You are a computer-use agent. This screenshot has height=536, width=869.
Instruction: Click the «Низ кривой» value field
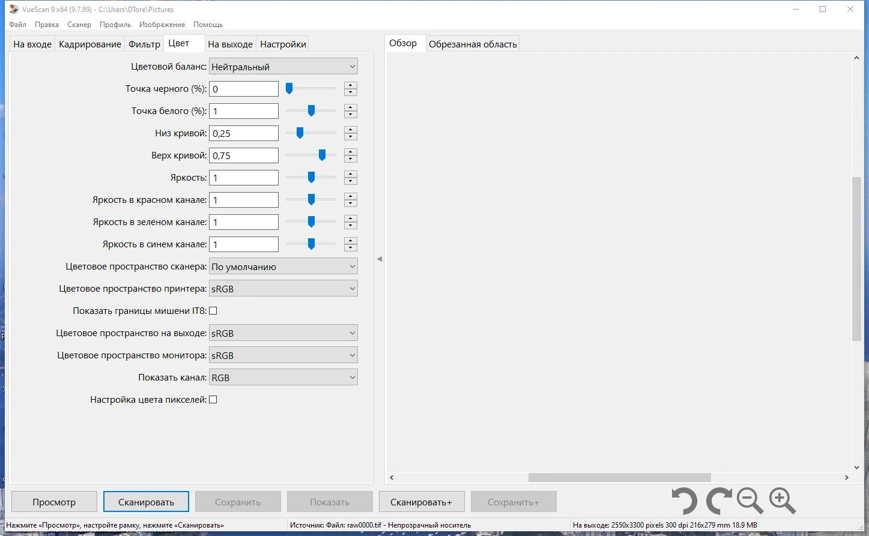click(x=244, y=133)
